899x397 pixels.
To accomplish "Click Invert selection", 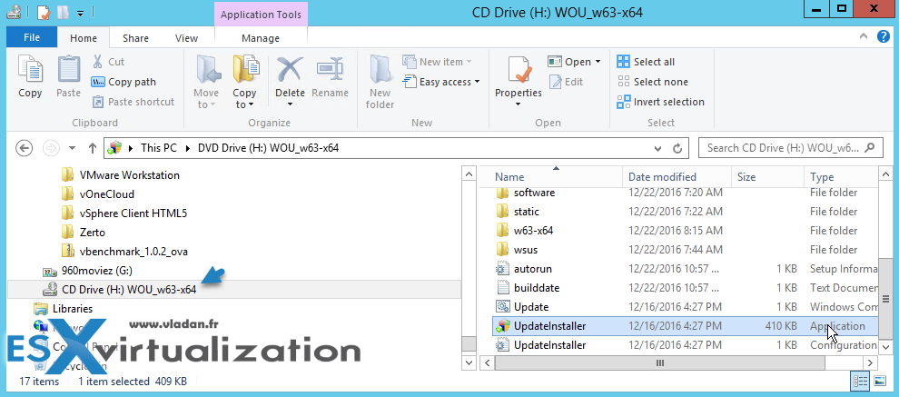I will click(x=660, y=102).
